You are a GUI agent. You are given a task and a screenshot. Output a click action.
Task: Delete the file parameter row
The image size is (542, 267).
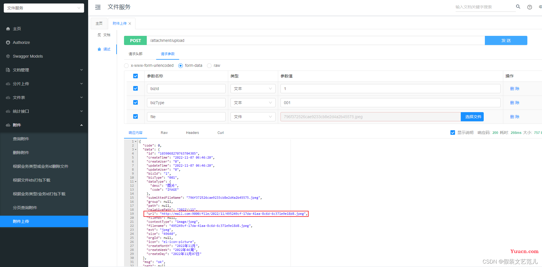coord(515,117)
